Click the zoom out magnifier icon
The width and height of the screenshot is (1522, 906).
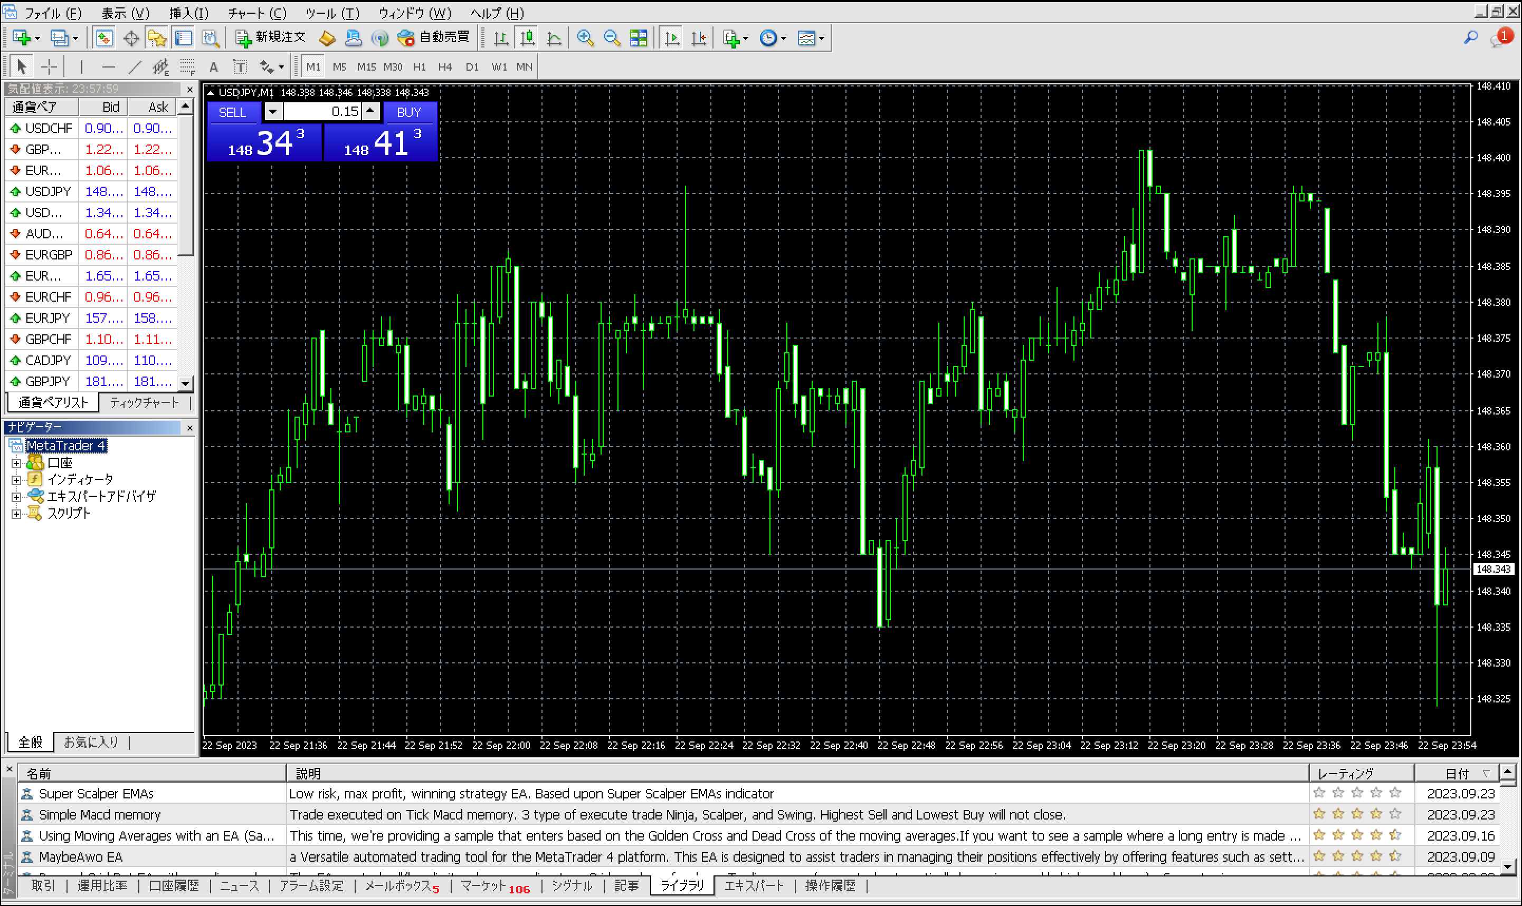click(611, 38)
